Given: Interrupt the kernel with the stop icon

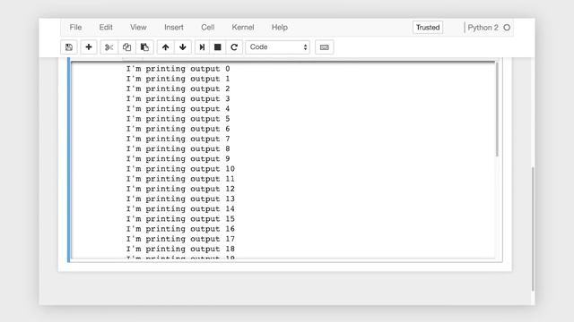Looking at the screenshot, I should click(217, 47).
